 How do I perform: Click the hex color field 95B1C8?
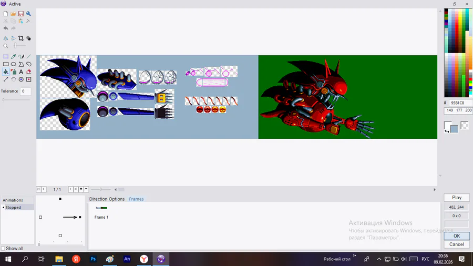(x=460, y=103)
